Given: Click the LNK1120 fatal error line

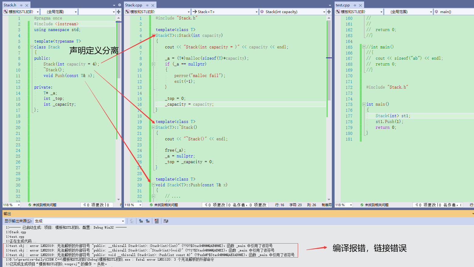Looking at the screenshot, I should [x=110, y=259].
